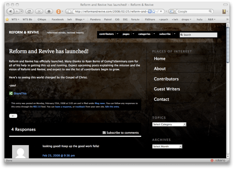Click the ShareThis green icon
The width and height of the screenshot is (234, 169).
tap(11, 93)
